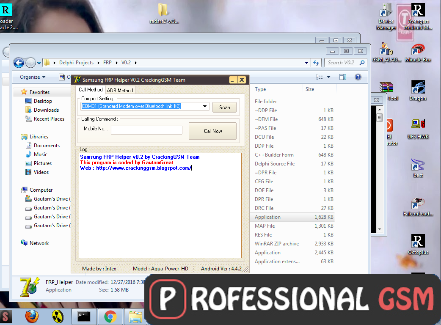Expand the Organize menu dropdown
Screen dimensions: 441x325
[33, 77]
